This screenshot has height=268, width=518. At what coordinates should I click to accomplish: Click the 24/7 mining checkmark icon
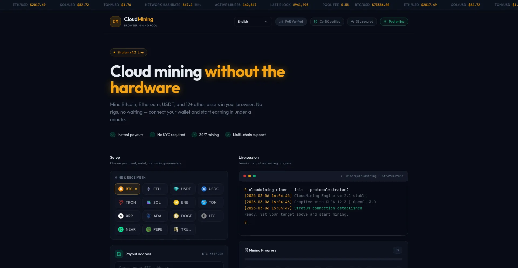(x=194, y=135)
